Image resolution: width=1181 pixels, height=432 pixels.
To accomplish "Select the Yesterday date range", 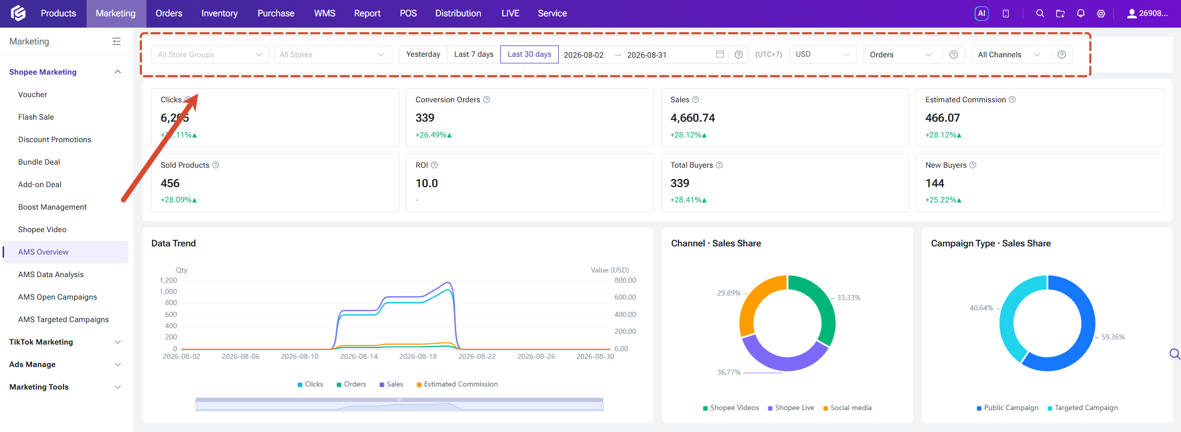I will point(423,54).
